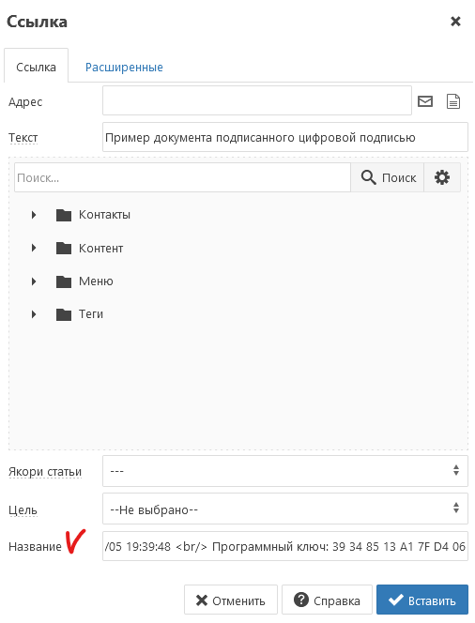The height and width of the screenshot is (623, 475).
Task: Select the Ссылка tab
Action: click(37, 67)
